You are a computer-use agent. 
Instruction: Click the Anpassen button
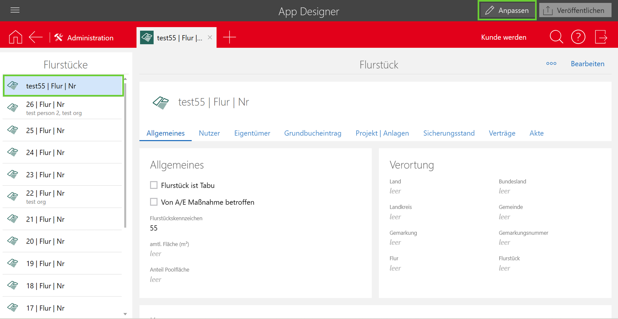coord(507,10)
